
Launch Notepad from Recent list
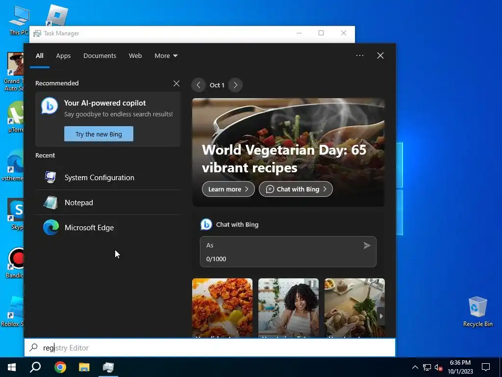click(x=108, y=203)
